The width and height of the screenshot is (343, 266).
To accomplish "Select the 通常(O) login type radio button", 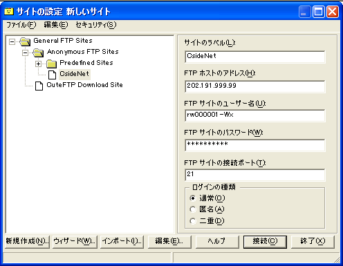I will [x=193, y=198].
